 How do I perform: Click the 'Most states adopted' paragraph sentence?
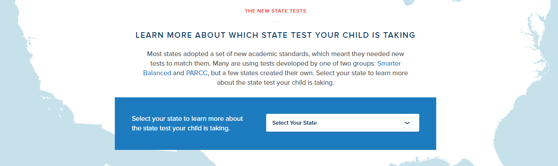pos(275,58)
